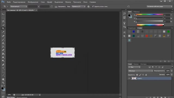Select the Lasso tool
Screen dimensions: 174x98
(3, 21)
